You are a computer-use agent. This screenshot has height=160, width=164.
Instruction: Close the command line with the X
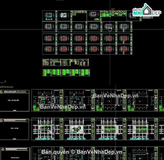5,82
